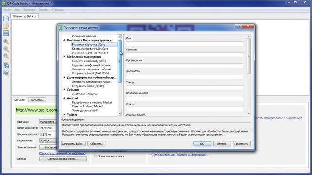
Task: Select Исходные данные in the template tree
Action: coord(84,36)
